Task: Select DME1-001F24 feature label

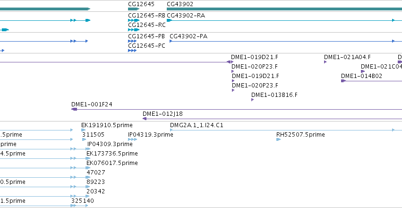Action: [92, 104]
